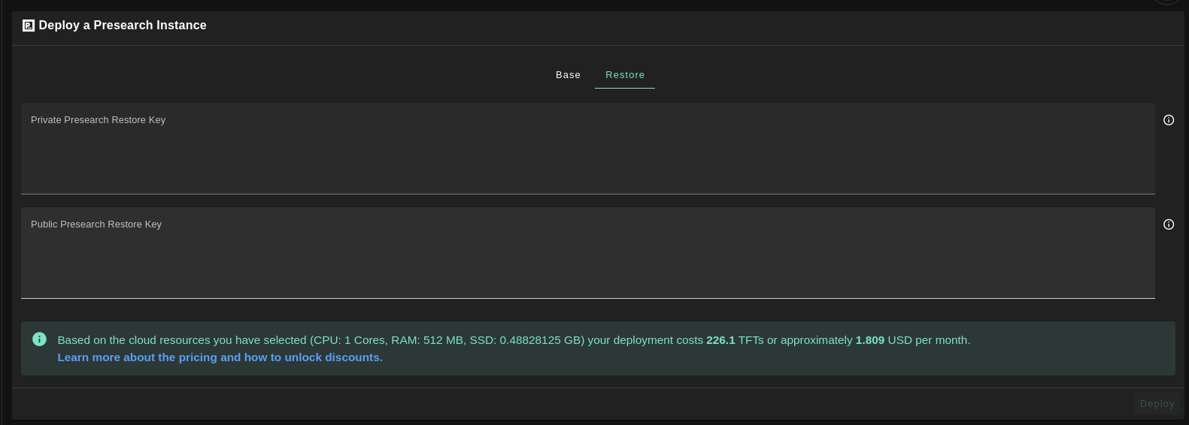Click info icon beside Public Restore Key
1189x425 pixels.
(x=1169, y=225)
